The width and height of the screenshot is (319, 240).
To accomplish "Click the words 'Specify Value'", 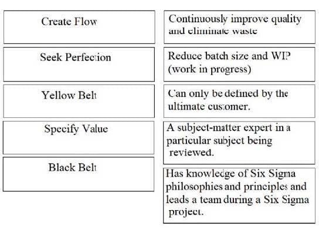I will [76, 129].
